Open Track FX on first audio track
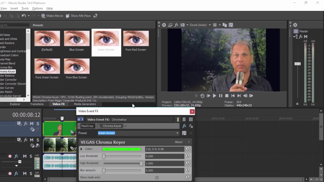Viewport: 324px width, 182px height. (x=16, y=156)
